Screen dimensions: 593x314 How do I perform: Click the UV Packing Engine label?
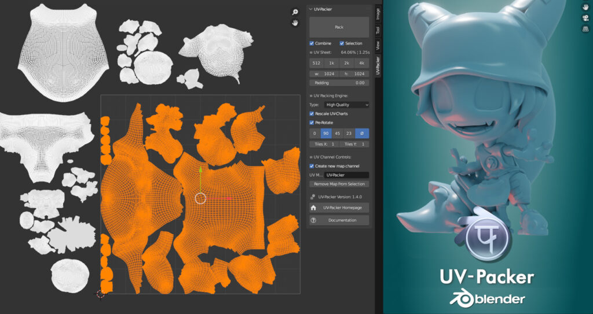331,96
